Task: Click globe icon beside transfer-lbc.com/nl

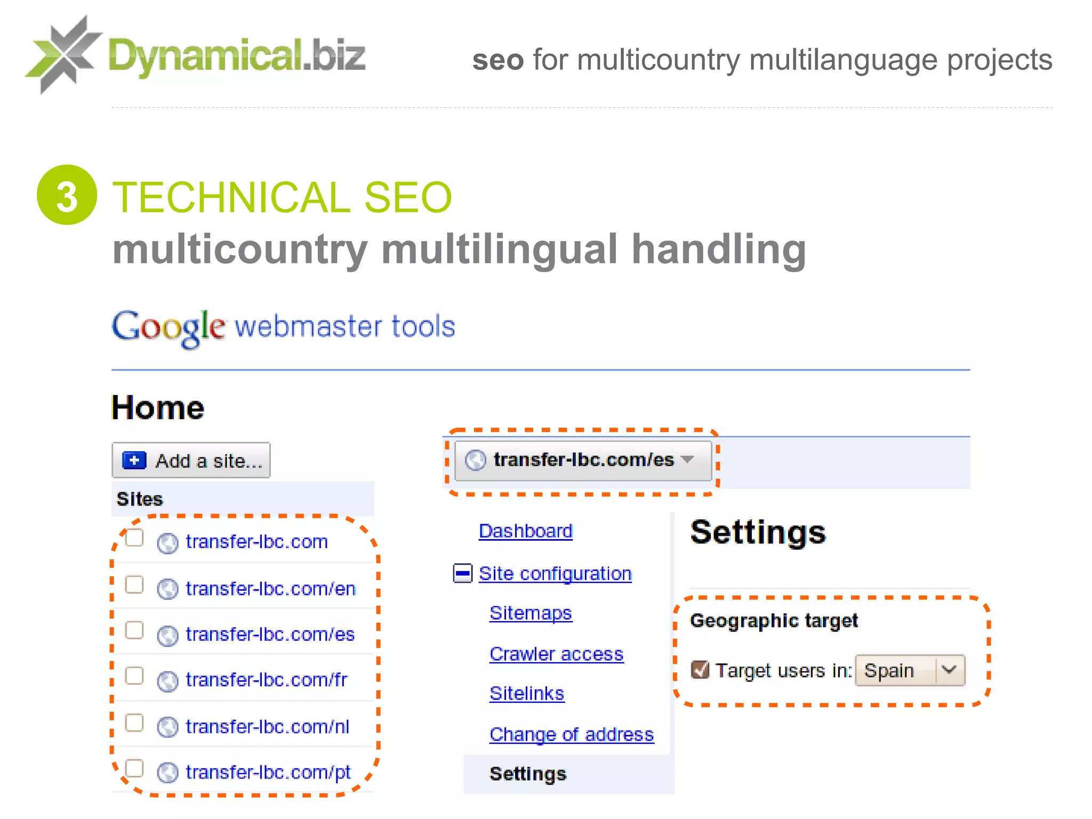Action: coord(167,727)
